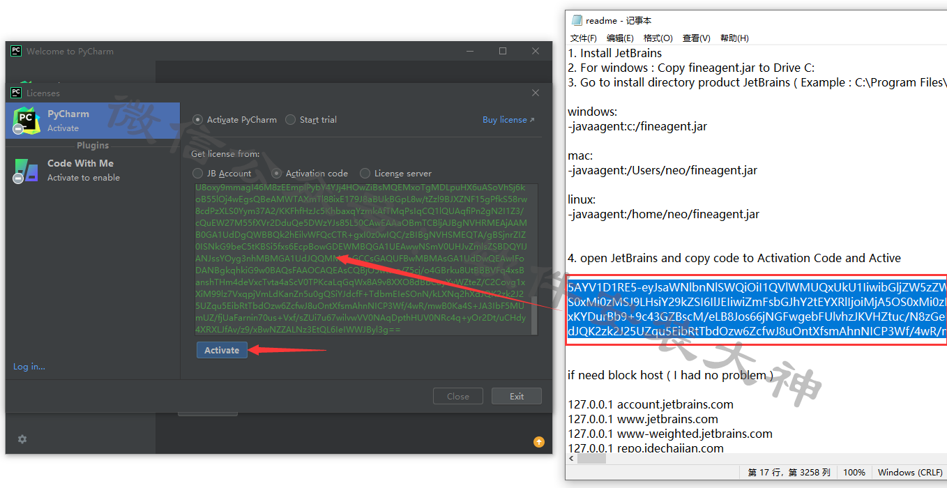Click the Log in… link

click(29, 367)
